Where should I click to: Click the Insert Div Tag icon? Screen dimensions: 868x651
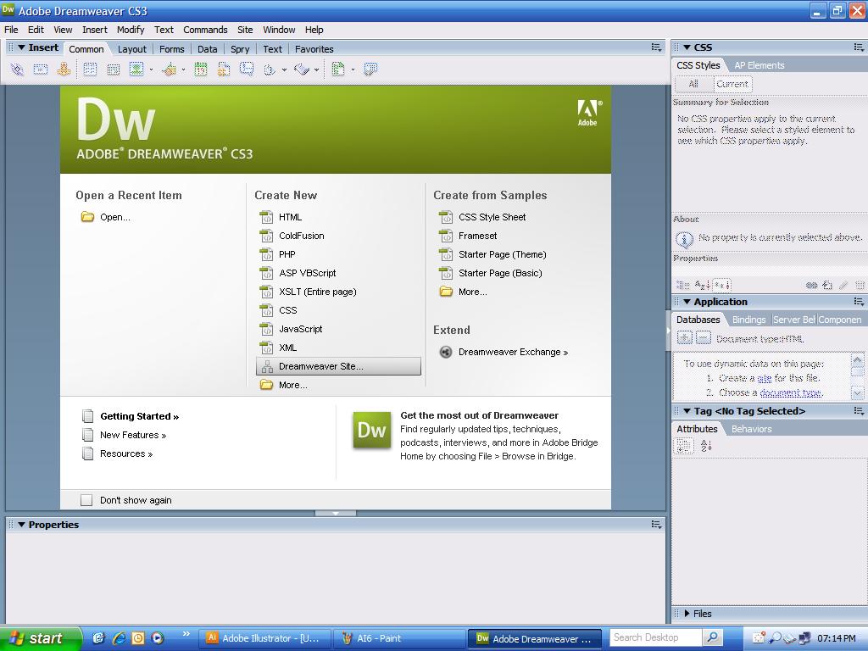coord(114,70)
